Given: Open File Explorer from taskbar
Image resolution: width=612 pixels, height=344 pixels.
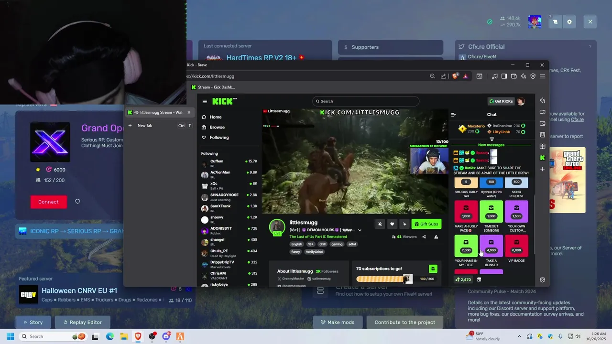Looking at the screenshot, I should point(124,336).
